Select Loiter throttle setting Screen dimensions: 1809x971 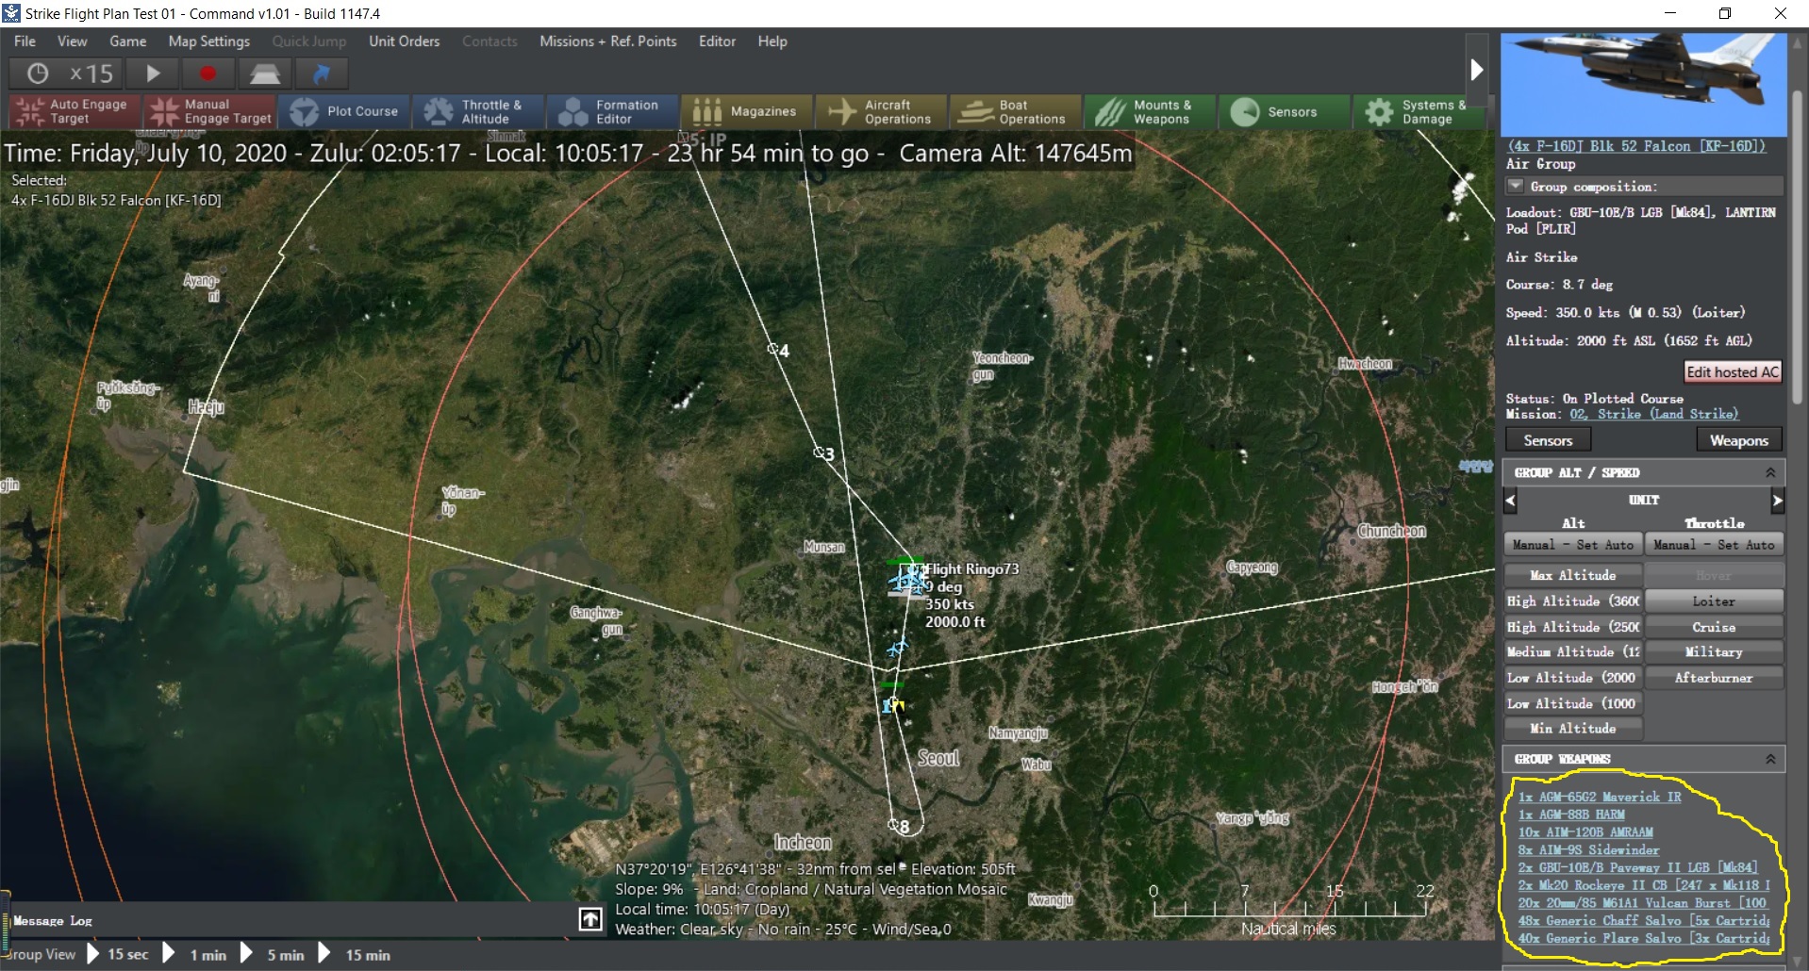1714,601
